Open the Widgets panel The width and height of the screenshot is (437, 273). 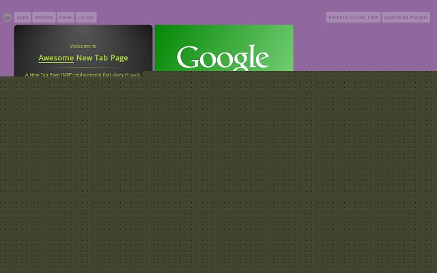coord(44,17)
